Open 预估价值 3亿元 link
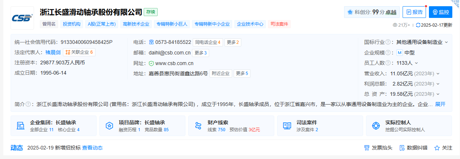This screenshot has height=159, width=460. point(245,129)
